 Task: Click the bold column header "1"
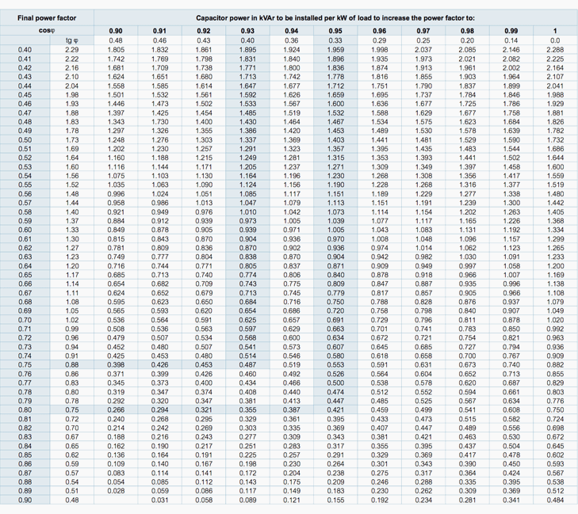tap(555, 31)
